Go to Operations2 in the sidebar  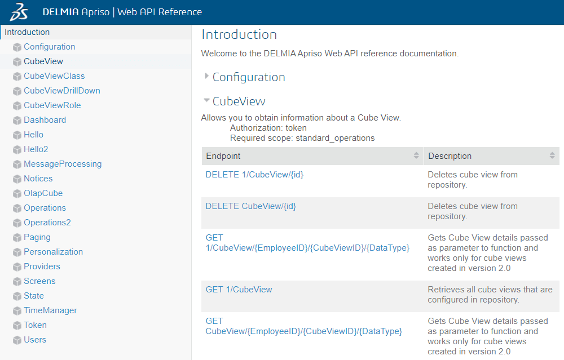pos(47,223)
